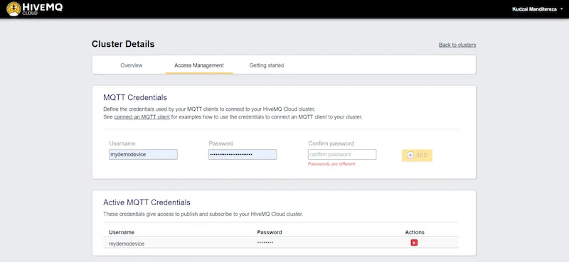The width and height of the screenshot is (569, 262).
Task: Click the MQTT Credentials heading
Action: (x=135, y=97)
